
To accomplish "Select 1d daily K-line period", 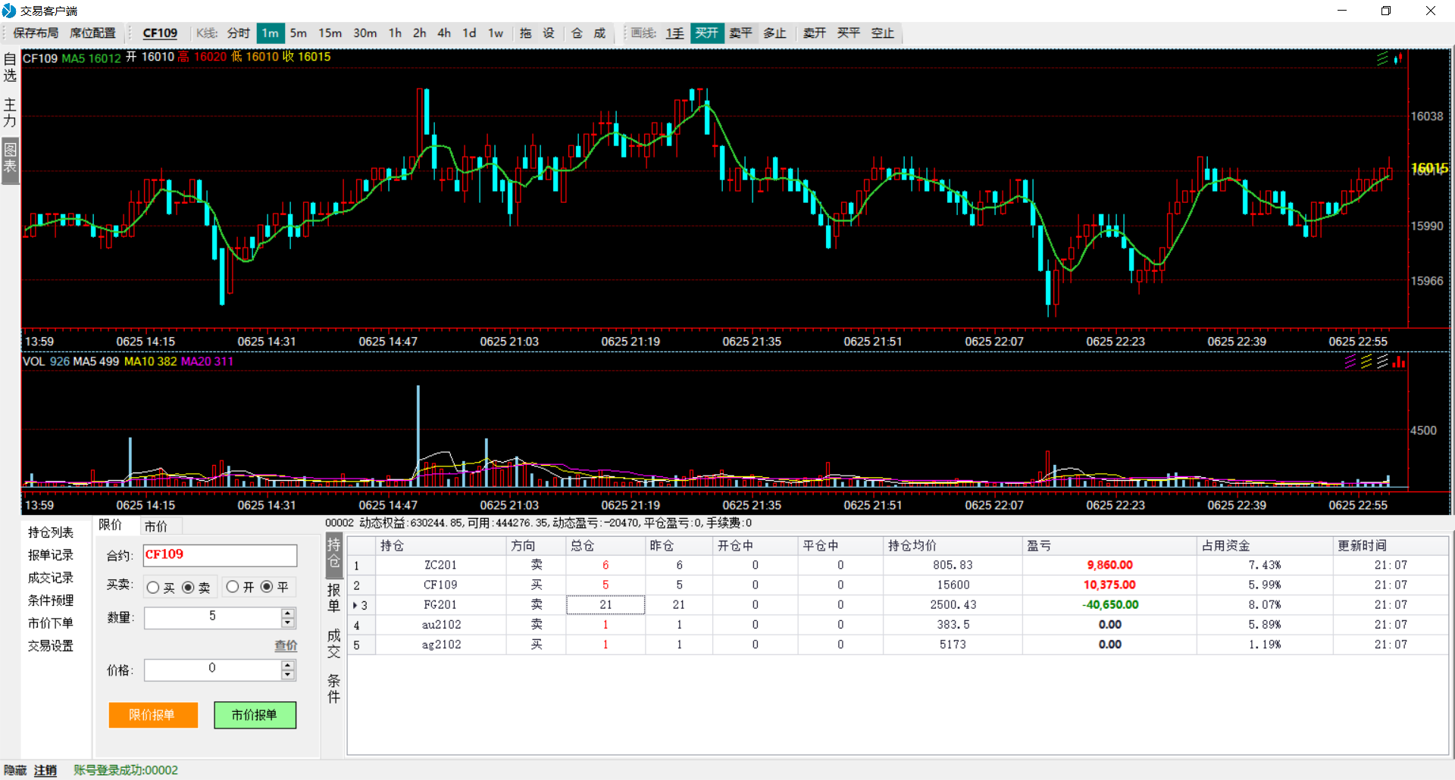I will (x=469, y=33).
